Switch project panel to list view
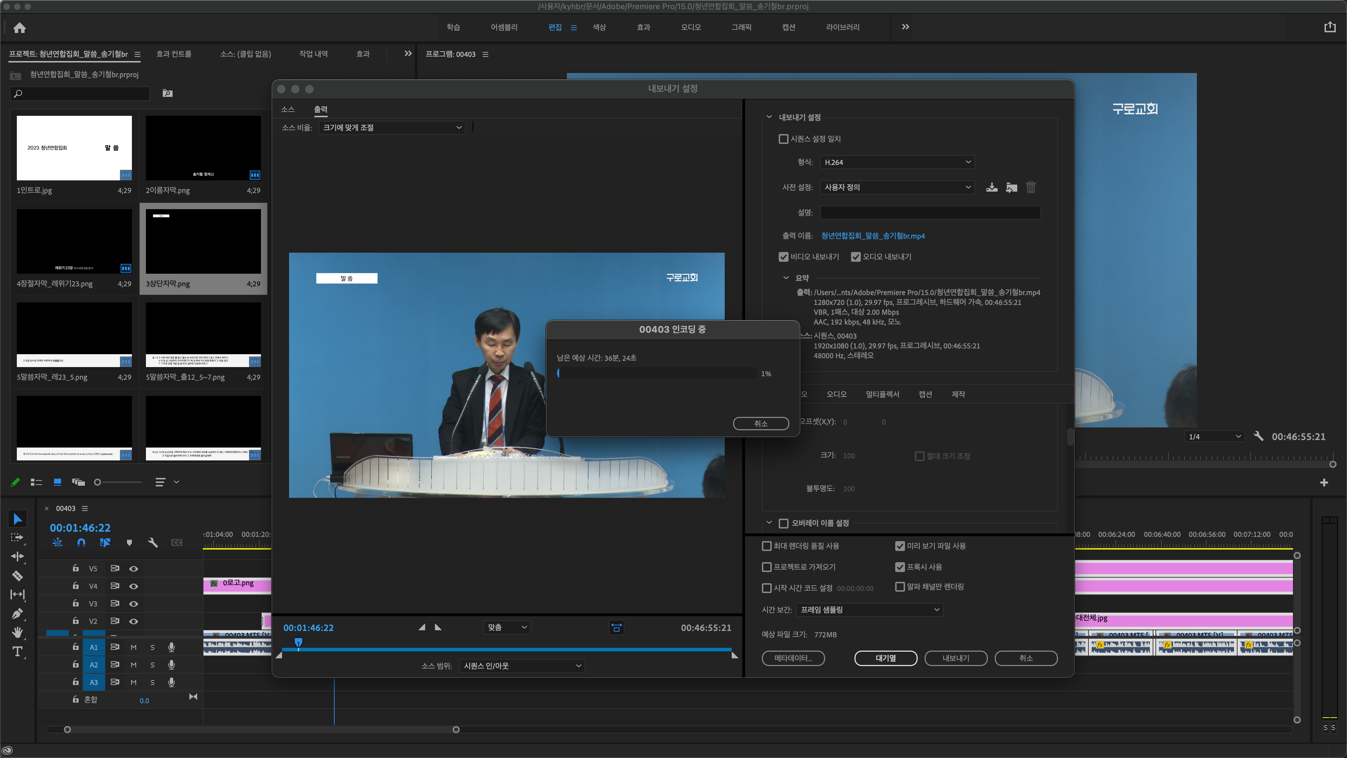Image resolution: width=1347 pixels, height=758 pixels. click(36, 482)
